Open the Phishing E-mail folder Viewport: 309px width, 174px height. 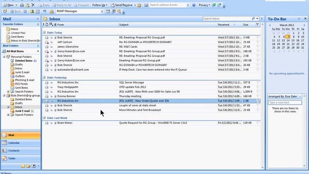point(25,80)
